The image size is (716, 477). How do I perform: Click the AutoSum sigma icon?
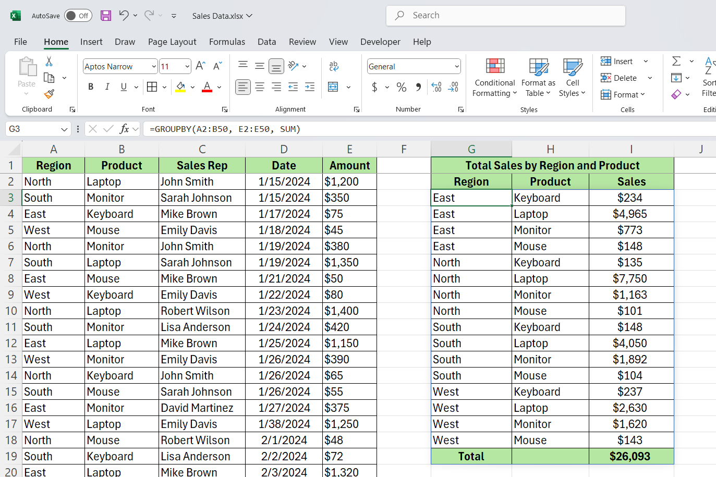pyautogui.click(x=676, y=61)
